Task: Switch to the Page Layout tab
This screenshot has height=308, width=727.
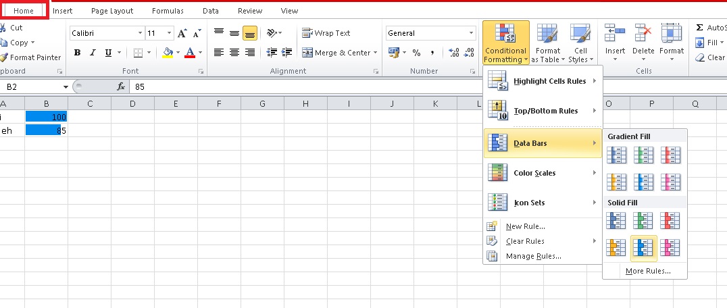Action: 112,11
